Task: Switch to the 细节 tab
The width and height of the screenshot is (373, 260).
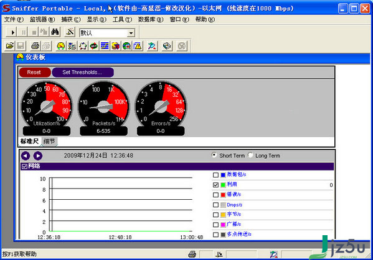Action: pos(49,141)
